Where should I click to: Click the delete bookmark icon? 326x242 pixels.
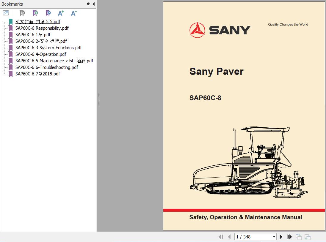[22, 13]
